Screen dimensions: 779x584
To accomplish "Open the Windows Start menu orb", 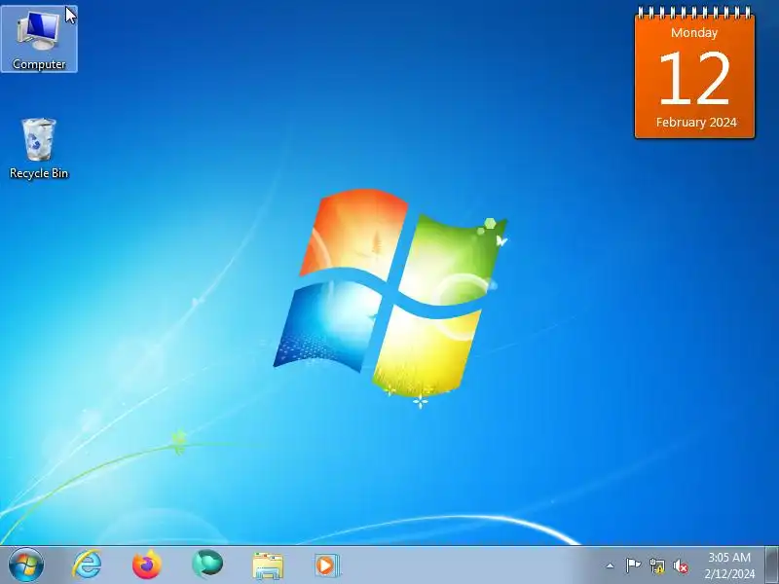I will pos(26,566).
